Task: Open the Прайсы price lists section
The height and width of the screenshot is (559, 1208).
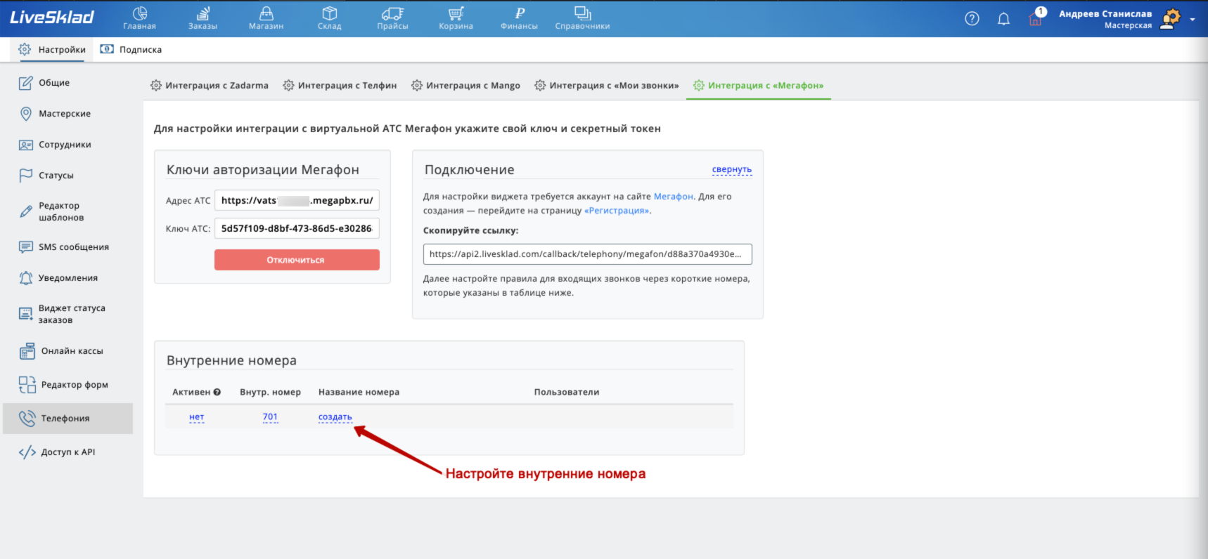Action: pyautogui.click(x=392, y=18)
